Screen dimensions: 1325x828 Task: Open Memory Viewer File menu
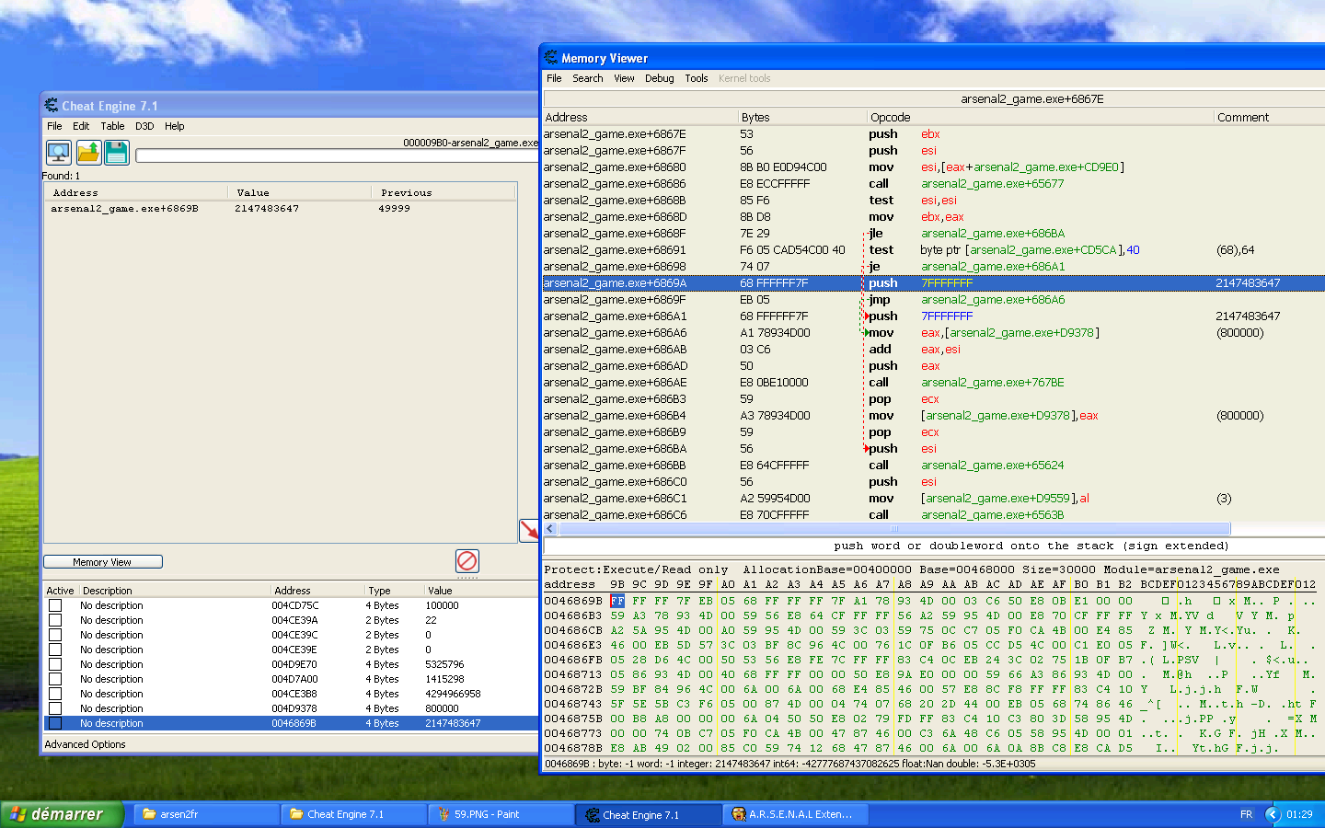click(554, 78)
